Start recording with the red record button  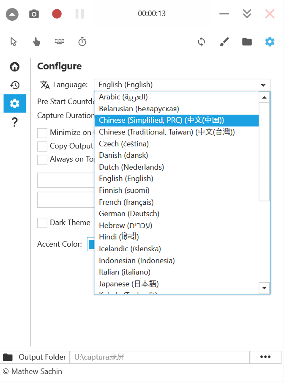click(x=57, y=14)
